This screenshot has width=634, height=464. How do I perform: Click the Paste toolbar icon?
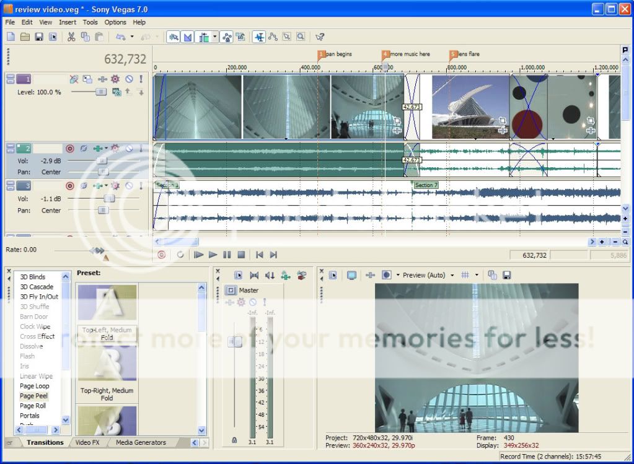click(100, 36)
